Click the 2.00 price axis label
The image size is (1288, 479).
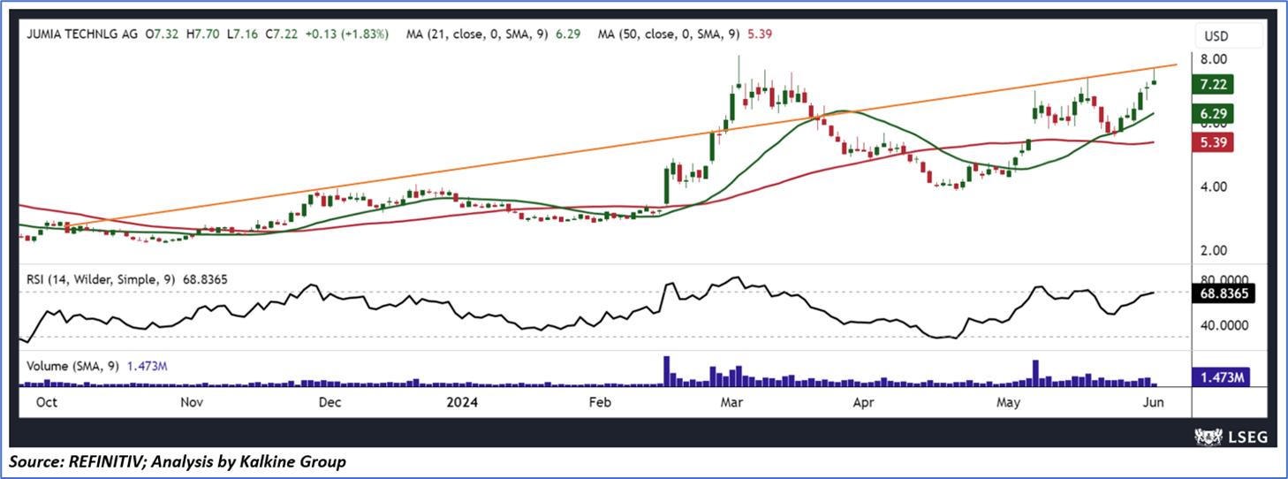pos(1213,251)
